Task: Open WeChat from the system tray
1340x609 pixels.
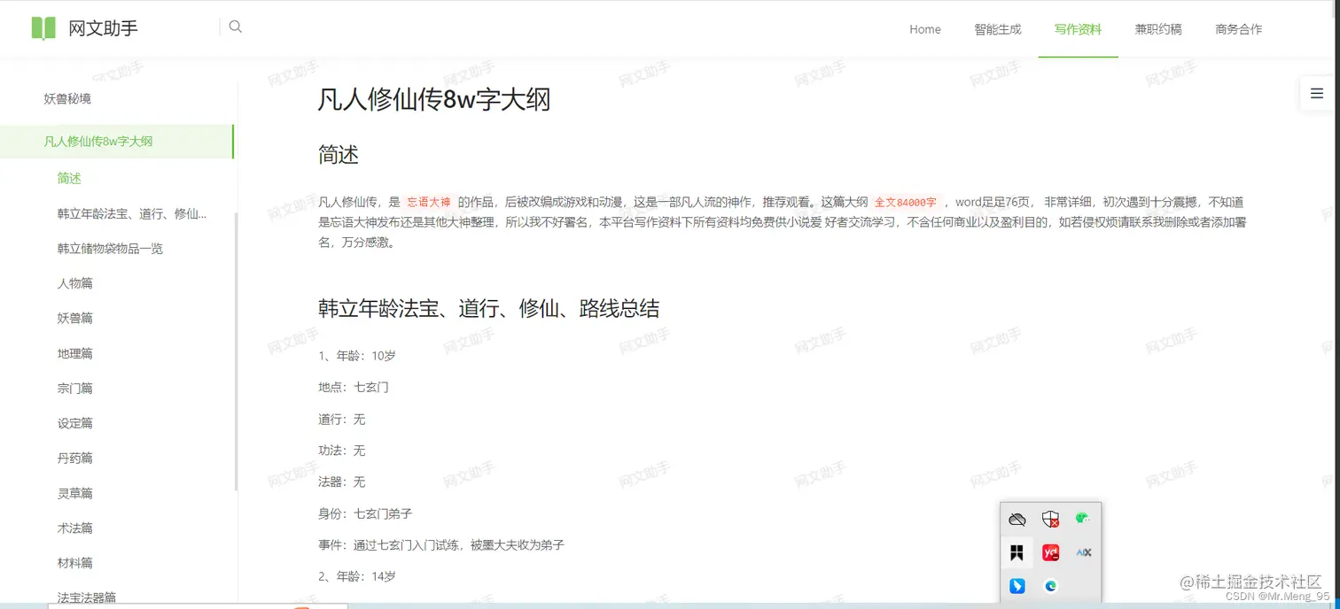Action: [1082, 519]
